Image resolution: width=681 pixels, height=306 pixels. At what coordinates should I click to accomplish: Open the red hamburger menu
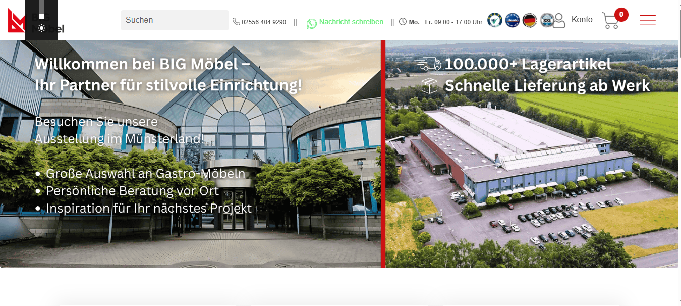click(x=647, y=20)
